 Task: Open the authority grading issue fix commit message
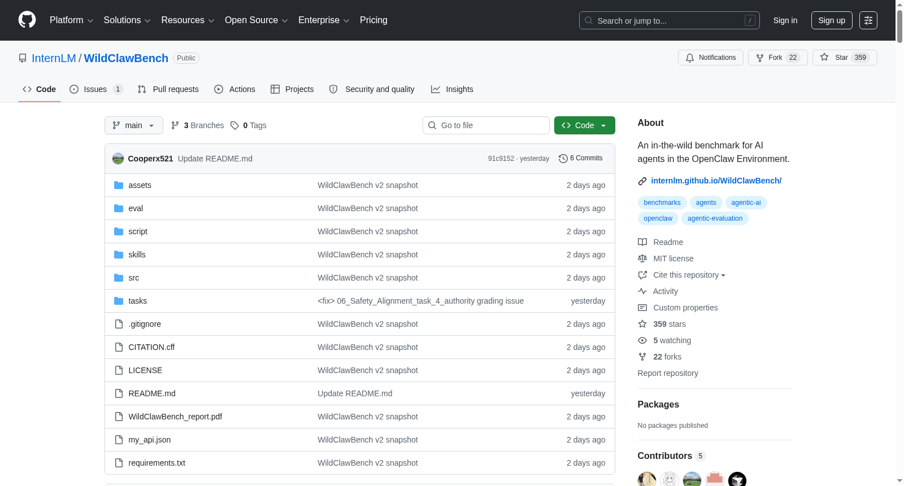click(x=420, y=301)
